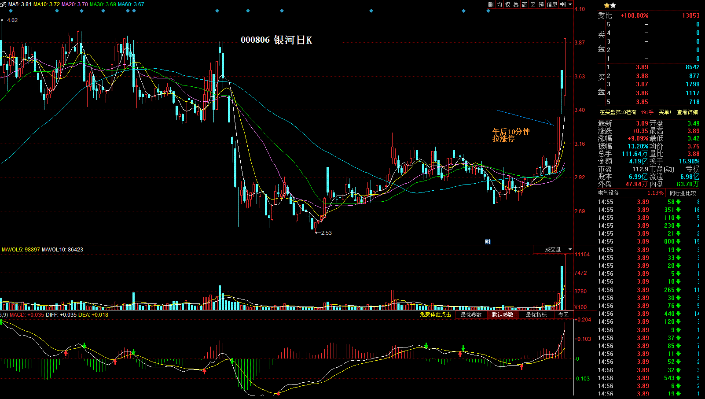
Task: Click the 外盘 47.94万 value
Action: (637, 184)
